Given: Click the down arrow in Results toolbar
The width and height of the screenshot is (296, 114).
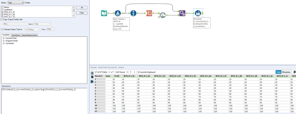Looking at the screenshot, I should click(x=135, y=72).
